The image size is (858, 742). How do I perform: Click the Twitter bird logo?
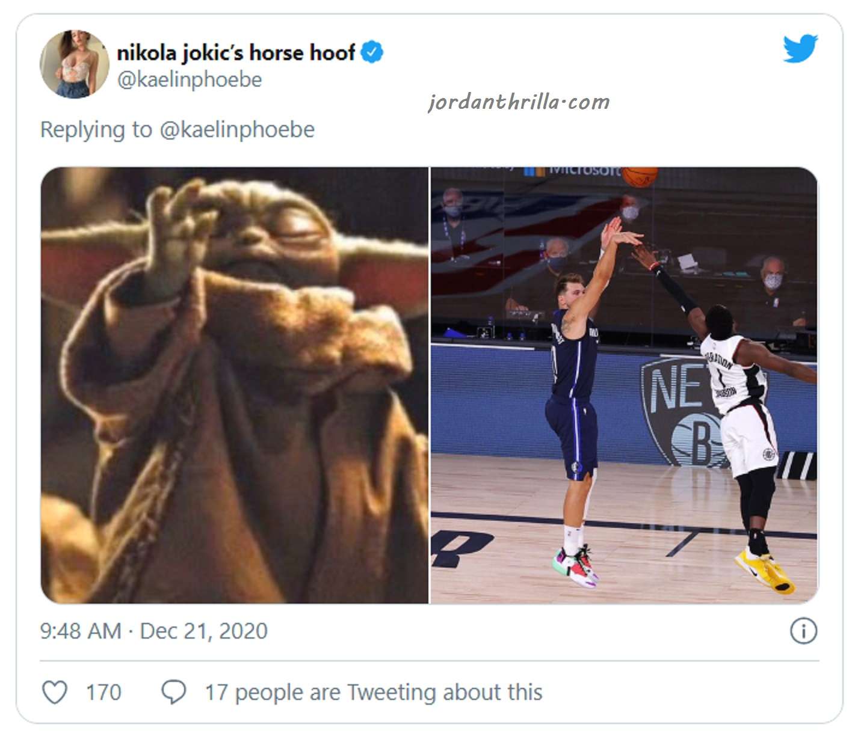[x=800, y=48]
